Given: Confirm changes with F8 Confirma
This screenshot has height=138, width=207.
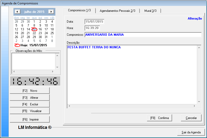Looking at the screenshot, I should 159,118.
